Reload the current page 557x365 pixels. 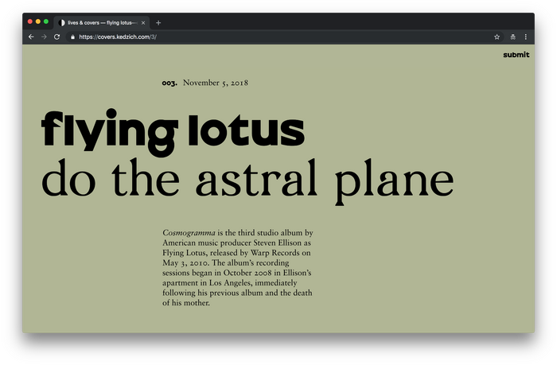(x=56, y=37)
